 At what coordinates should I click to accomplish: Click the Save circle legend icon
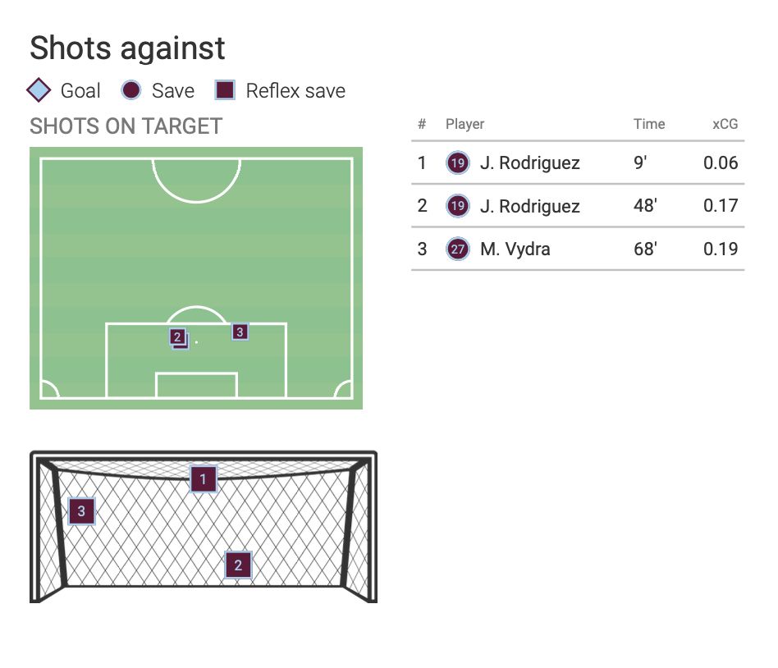point(131,90)
